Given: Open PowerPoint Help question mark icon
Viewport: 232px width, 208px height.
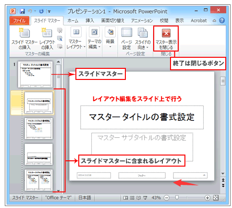Looking at the screenshot, I should pyautogui.click(x=222, y=21).
